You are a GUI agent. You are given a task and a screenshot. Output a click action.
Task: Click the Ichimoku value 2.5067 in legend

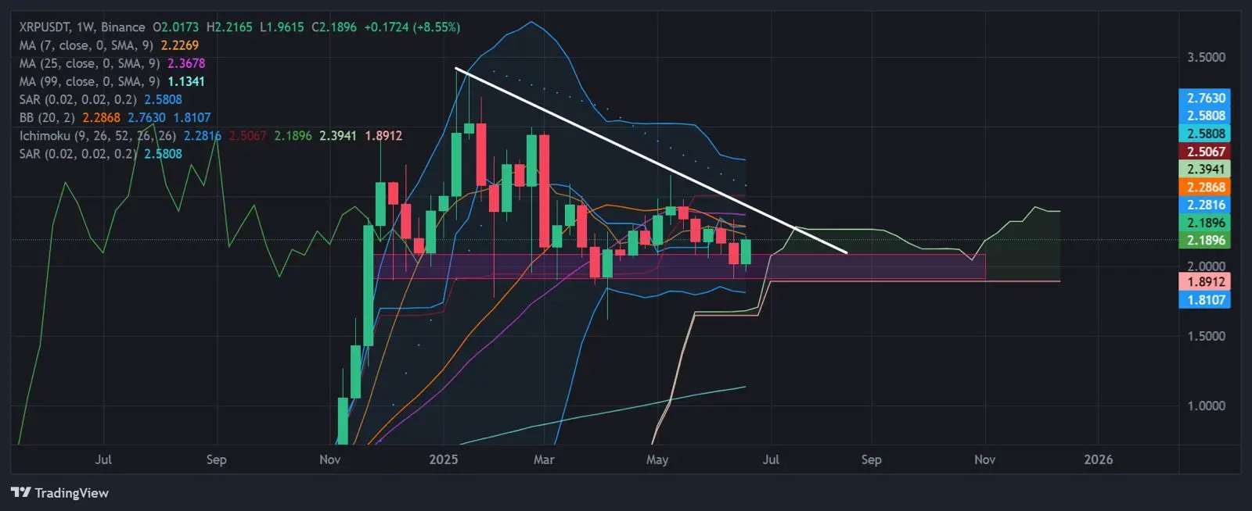248,136
